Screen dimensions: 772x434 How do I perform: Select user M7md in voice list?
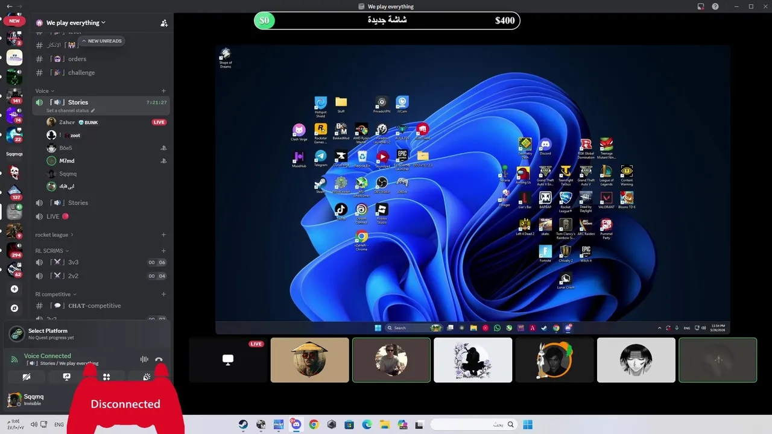[x=67, y=161]
